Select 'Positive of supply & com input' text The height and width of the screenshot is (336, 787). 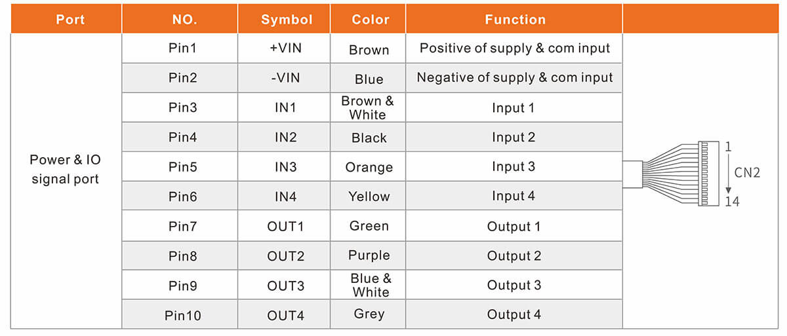pos(515,48)
